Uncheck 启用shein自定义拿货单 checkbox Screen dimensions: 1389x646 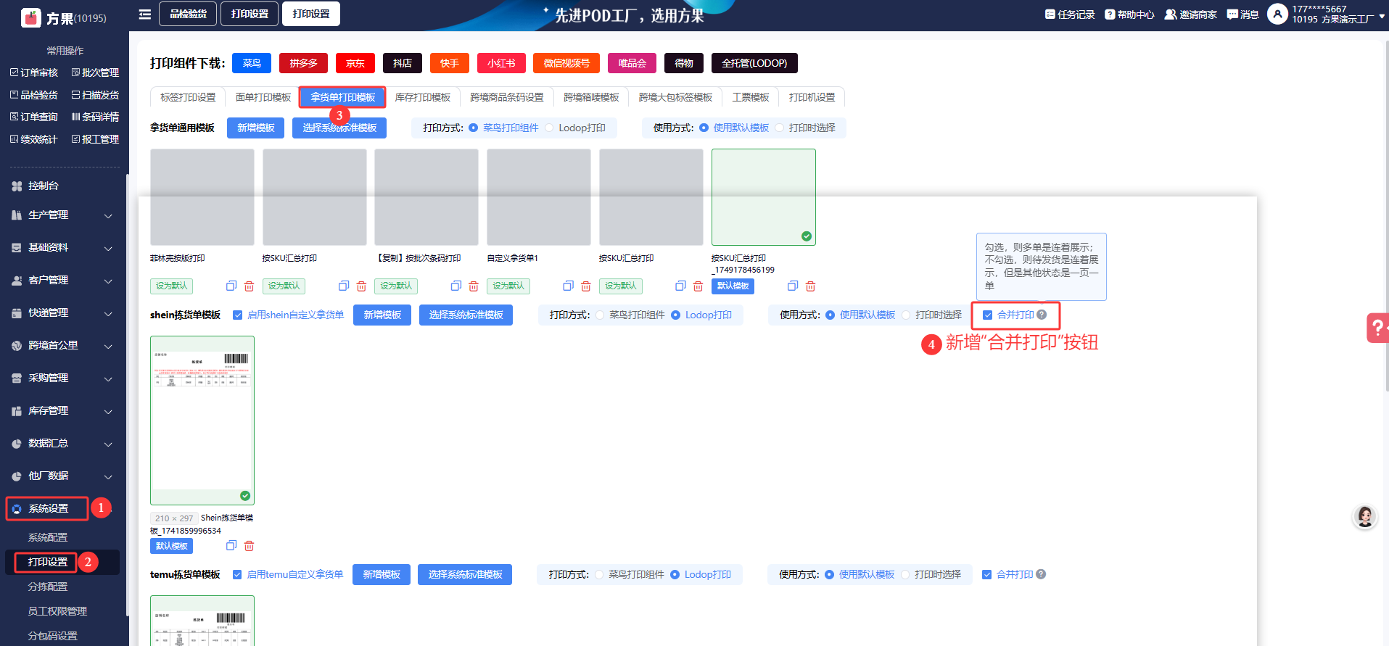pos(237,315)
